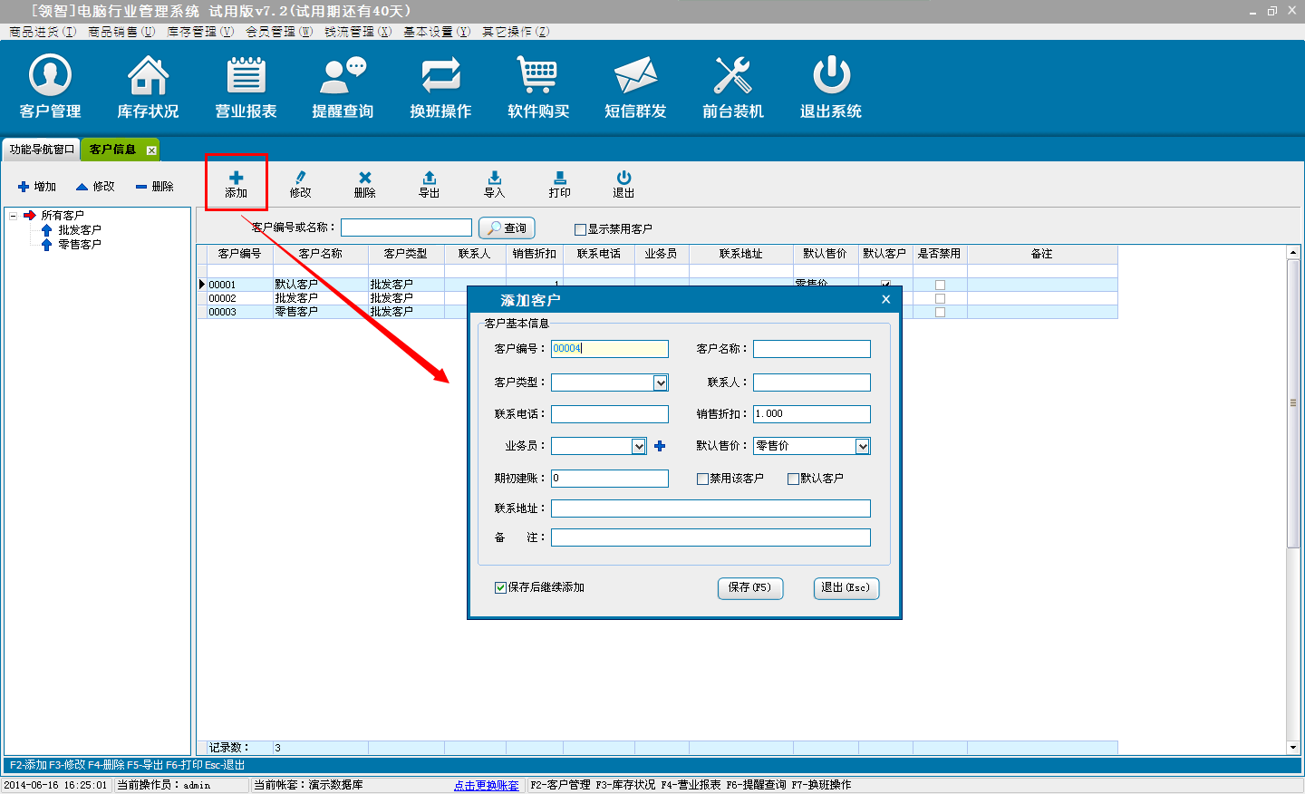
Task: Click the 短信群发 envelope icon
Action: [x=635, y=76]
